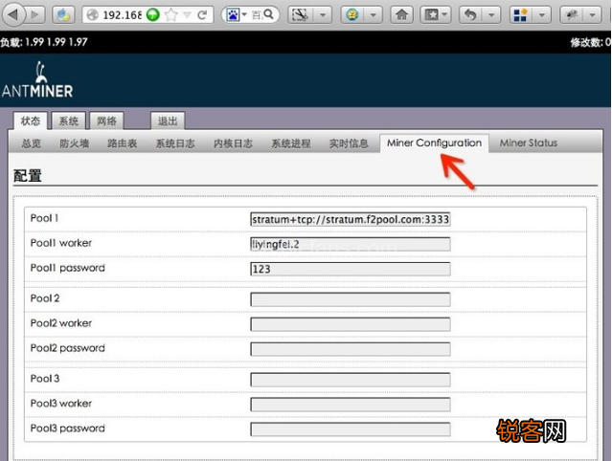Screen dimensions: 612x461
Task: Click the Pool 2 URL field
Action: (351, 299)
